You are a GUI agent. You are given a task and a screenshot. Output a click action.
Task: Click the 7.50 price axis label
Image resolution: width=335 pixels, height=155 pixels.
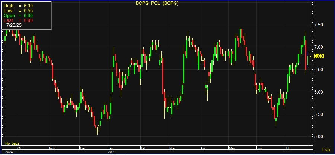pos(319,25)
